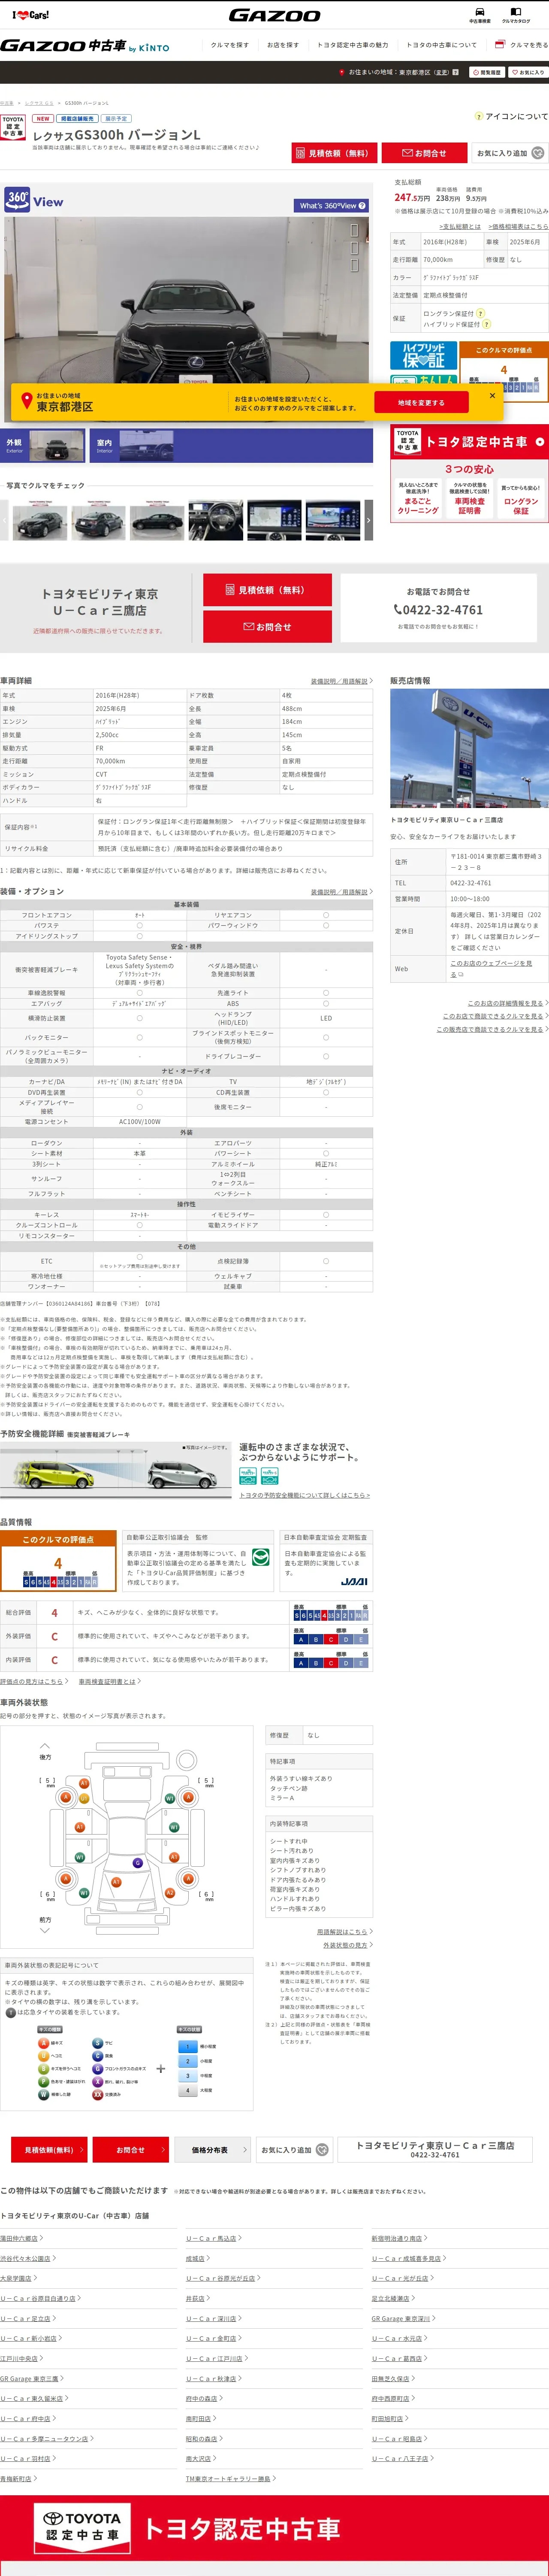Click the red 地域を変更する button
This screenshot has height=2576, width=549.
tap(420, 402)
